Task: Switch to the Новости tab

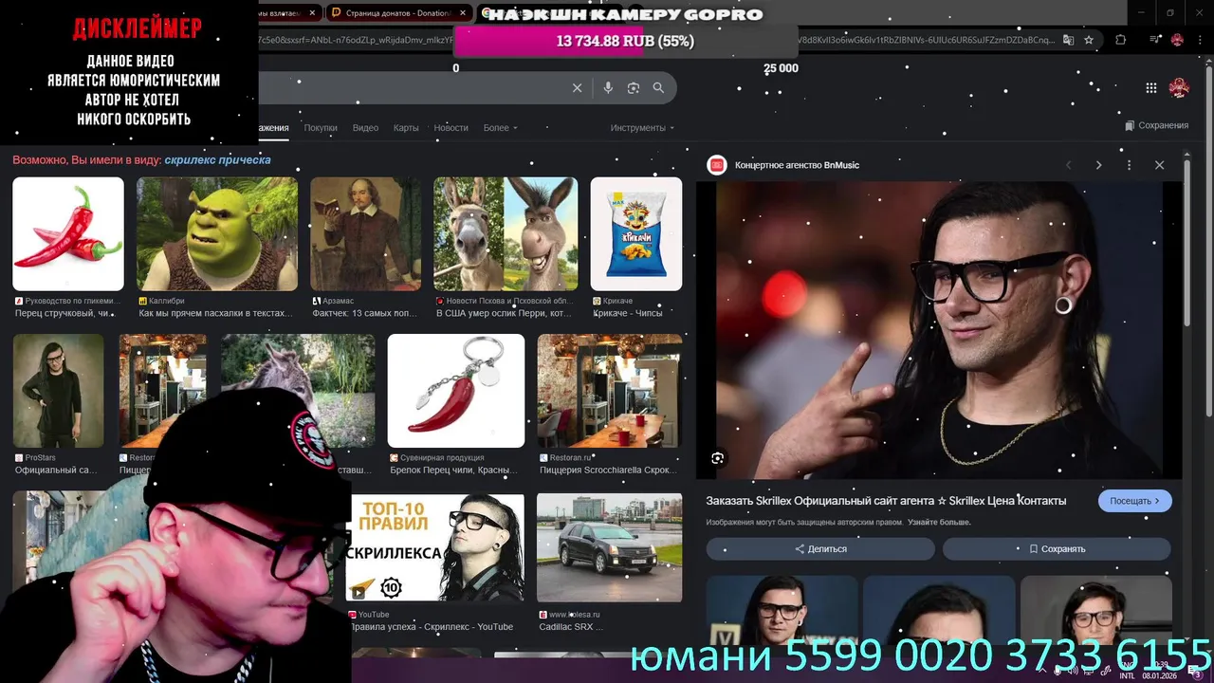Action: tap(451, 128)
